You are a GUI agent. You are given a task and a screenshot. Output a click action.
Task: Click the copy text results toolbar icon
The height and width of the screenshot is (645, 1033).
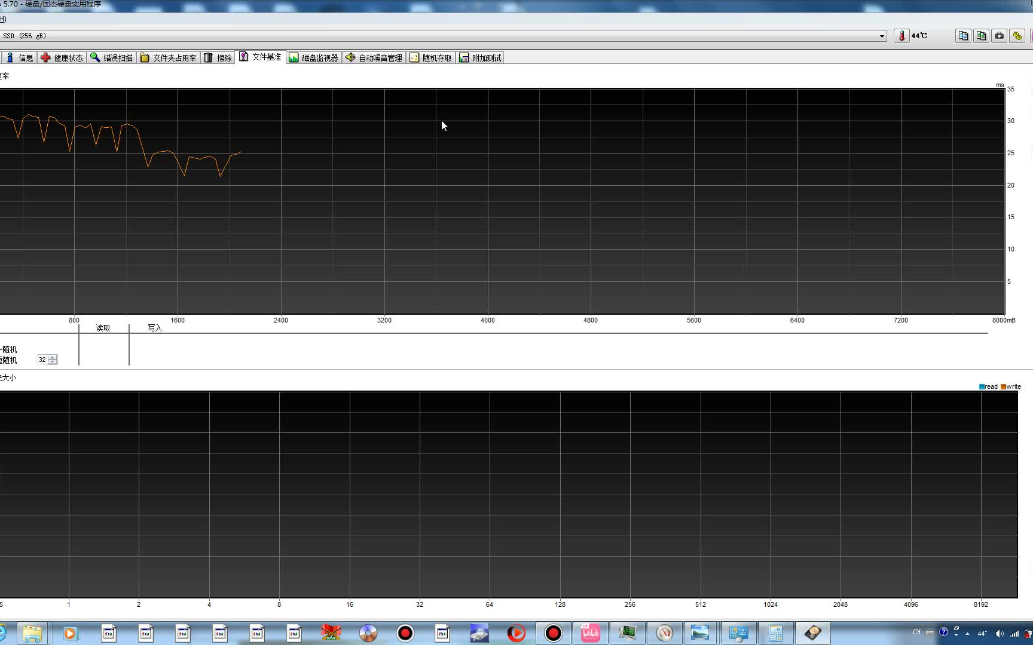pyautogui.click(x=963, y=36)
